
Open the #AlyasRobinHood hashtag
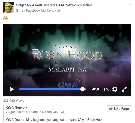coord(90,120)
